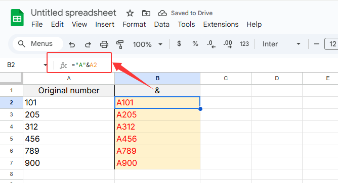This screenshot has width=338, height=183.
Task: Format as currency with dollar icon
Action: point(179,44)
